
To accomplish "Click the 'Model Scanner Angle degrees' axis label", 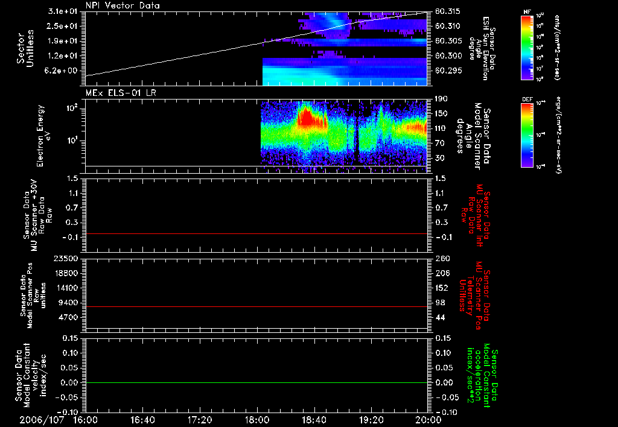I will (x=473, y=136).
